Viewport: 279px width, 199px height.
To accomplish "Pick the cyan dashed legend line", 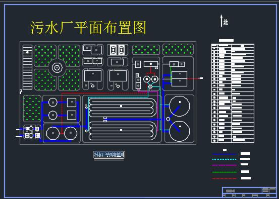I will click(x=224, y=159).
